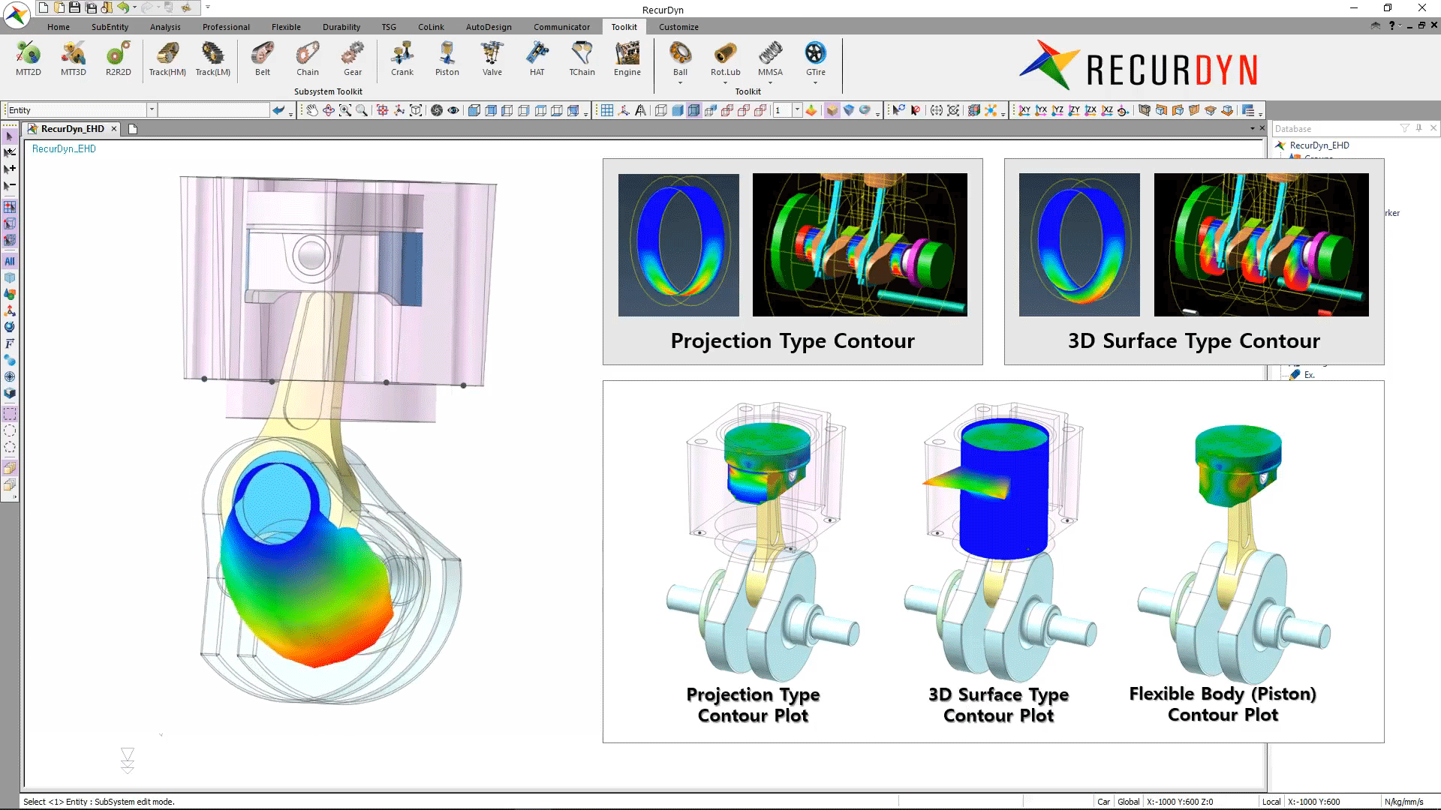Select the Belt subsystem tool
This screenshot has height=810, width=1441.
tap(263, 58)
